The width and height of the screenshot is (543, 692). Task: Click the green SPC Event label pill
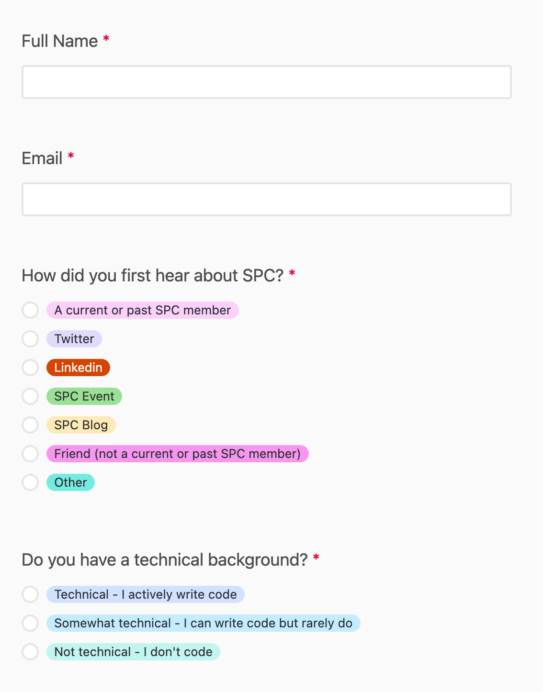point(84,396)
